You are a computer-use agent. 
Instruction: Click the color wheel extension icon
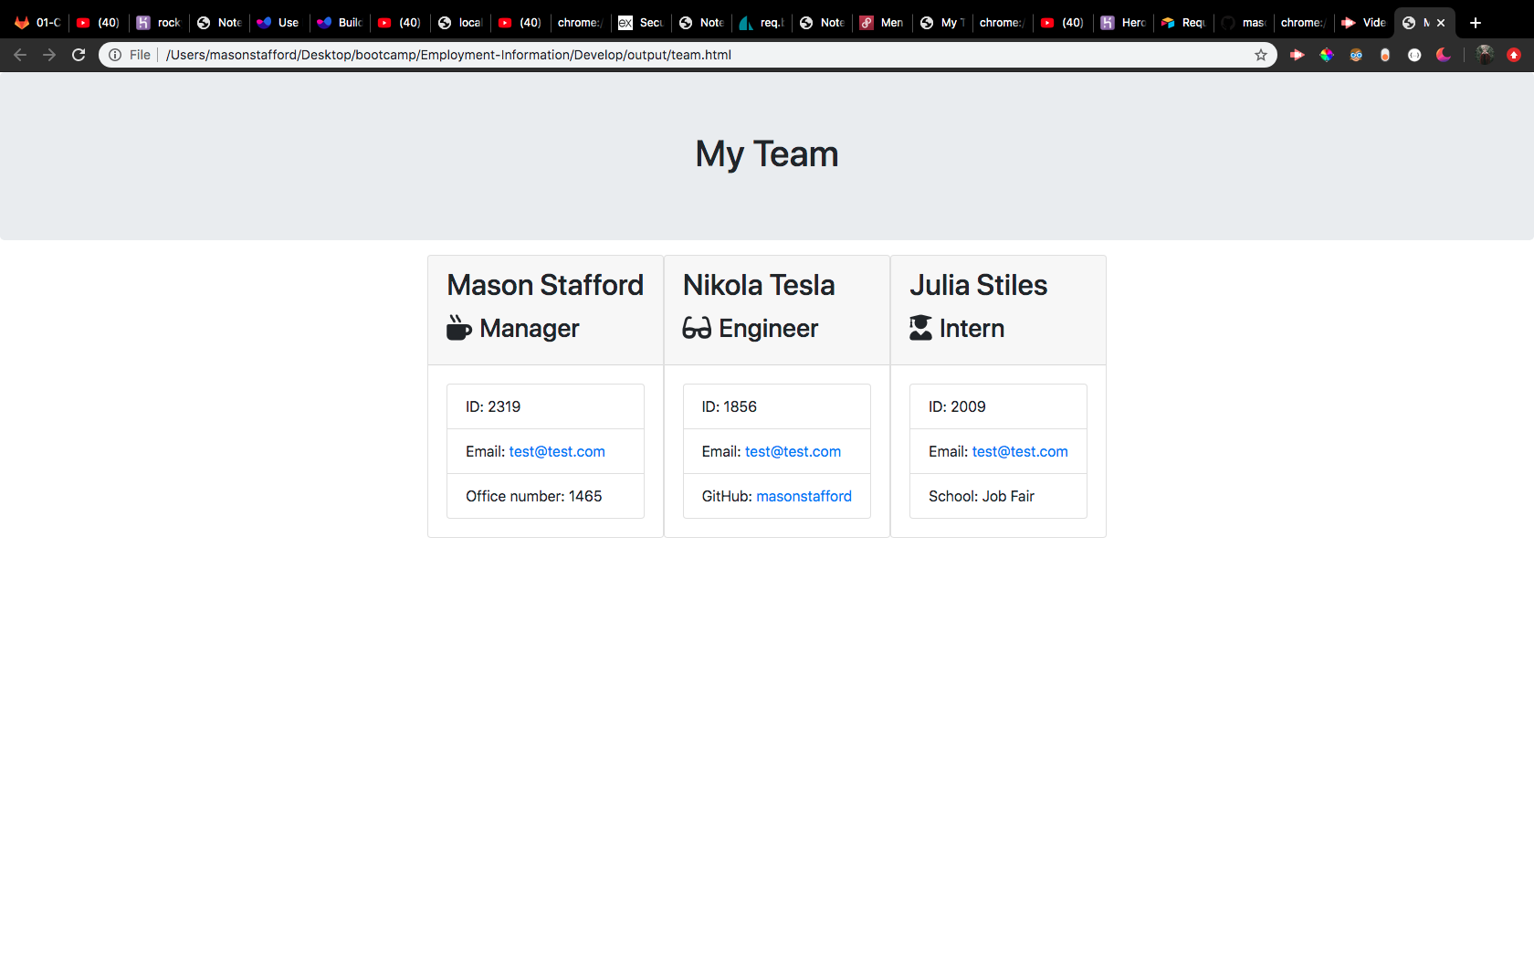pos(1326,55)
